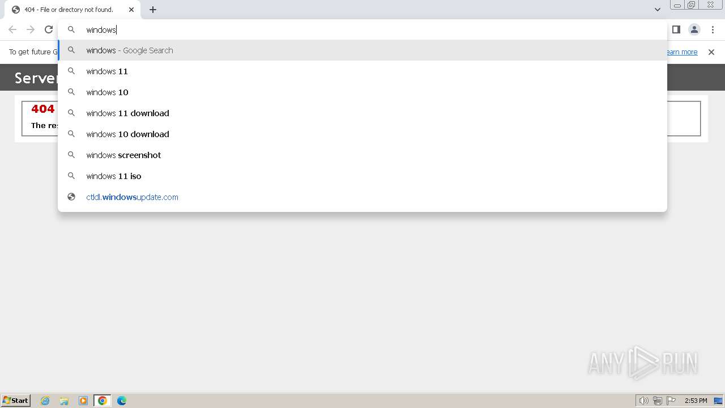This screenshot has width=725, height=408.
Task: Open File Explorer from taskbar
Action: coord(64,401)
